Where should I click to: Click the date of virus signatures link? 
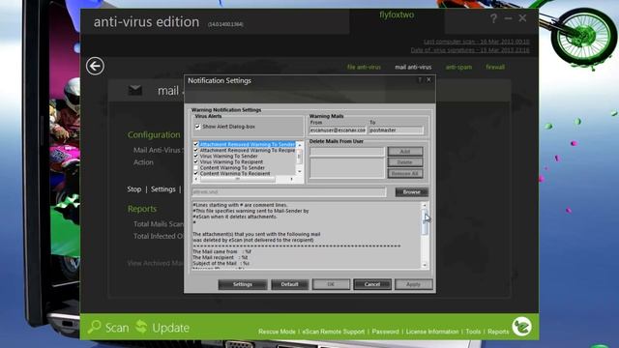click(470, 50)
